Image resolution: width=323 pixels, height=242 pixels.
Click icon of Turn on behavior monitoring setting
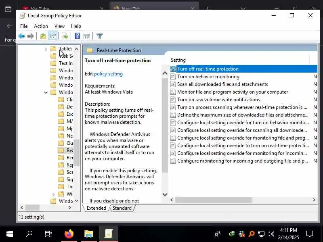173,77
